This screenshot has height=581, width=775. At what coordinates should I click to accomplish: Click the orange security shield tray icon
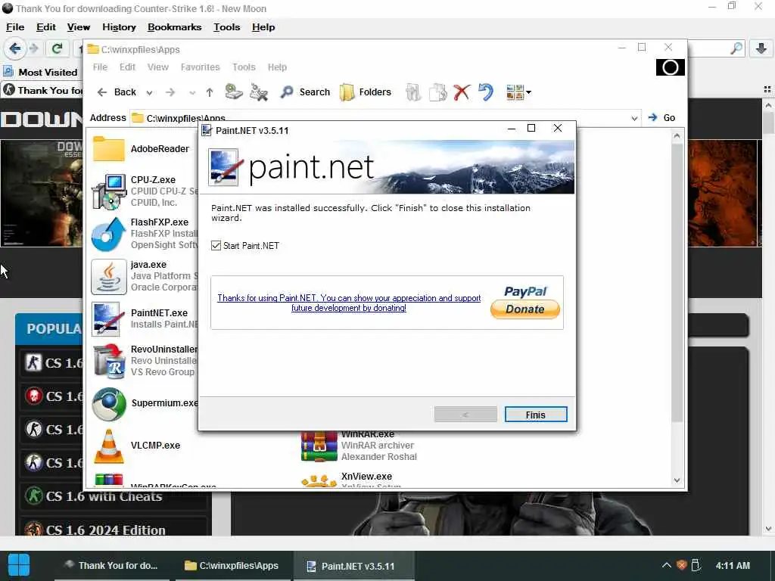click(x=682, y=565)
